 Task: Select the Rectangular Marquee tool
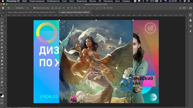(2, 19)
